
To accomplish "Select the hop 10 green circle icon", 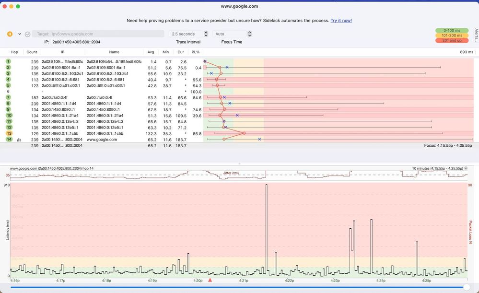I will pos(9,115).
